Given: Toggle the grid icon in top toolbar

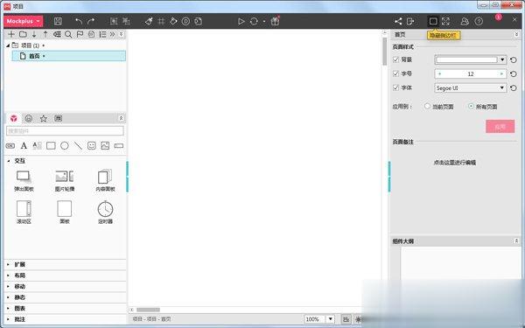Looking at the screenshot, I should click(x=161, y=21).
